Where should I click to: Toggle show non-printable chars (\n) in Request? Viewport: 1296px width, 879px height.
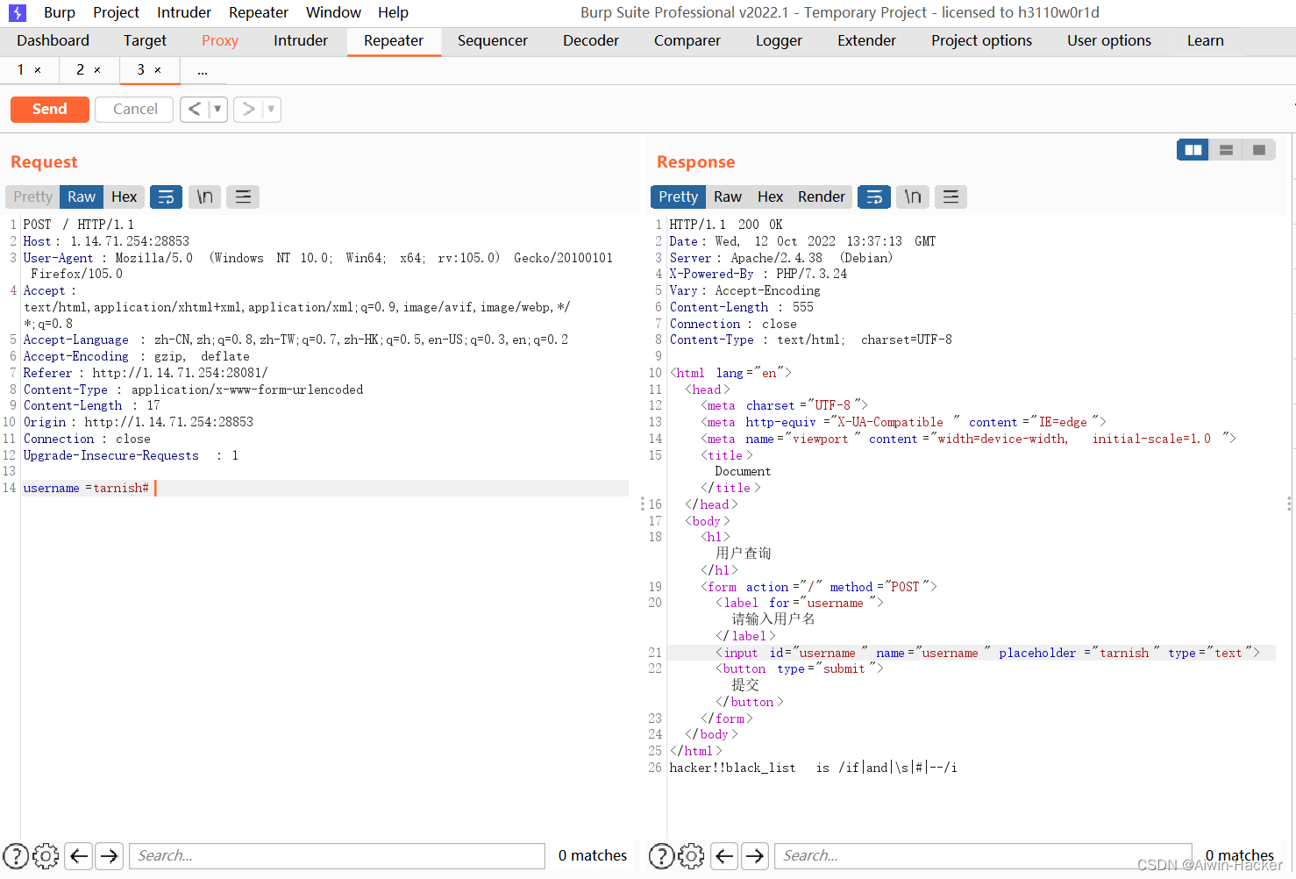[204, 197]
